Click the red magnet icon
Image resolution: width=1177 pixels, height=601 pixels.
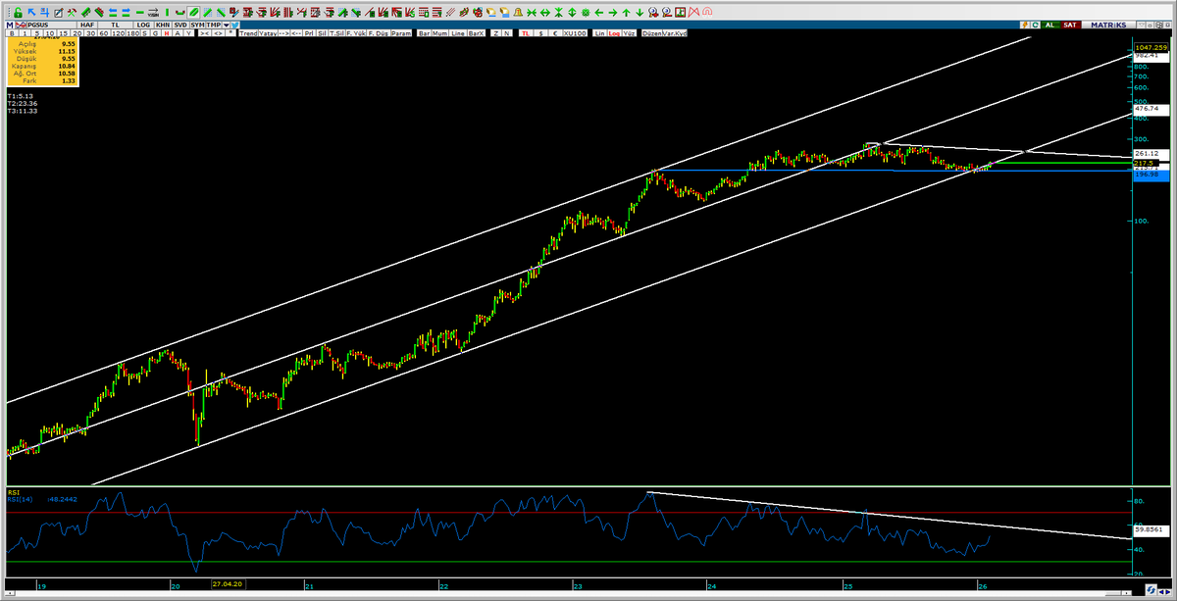tap(706, 13)
